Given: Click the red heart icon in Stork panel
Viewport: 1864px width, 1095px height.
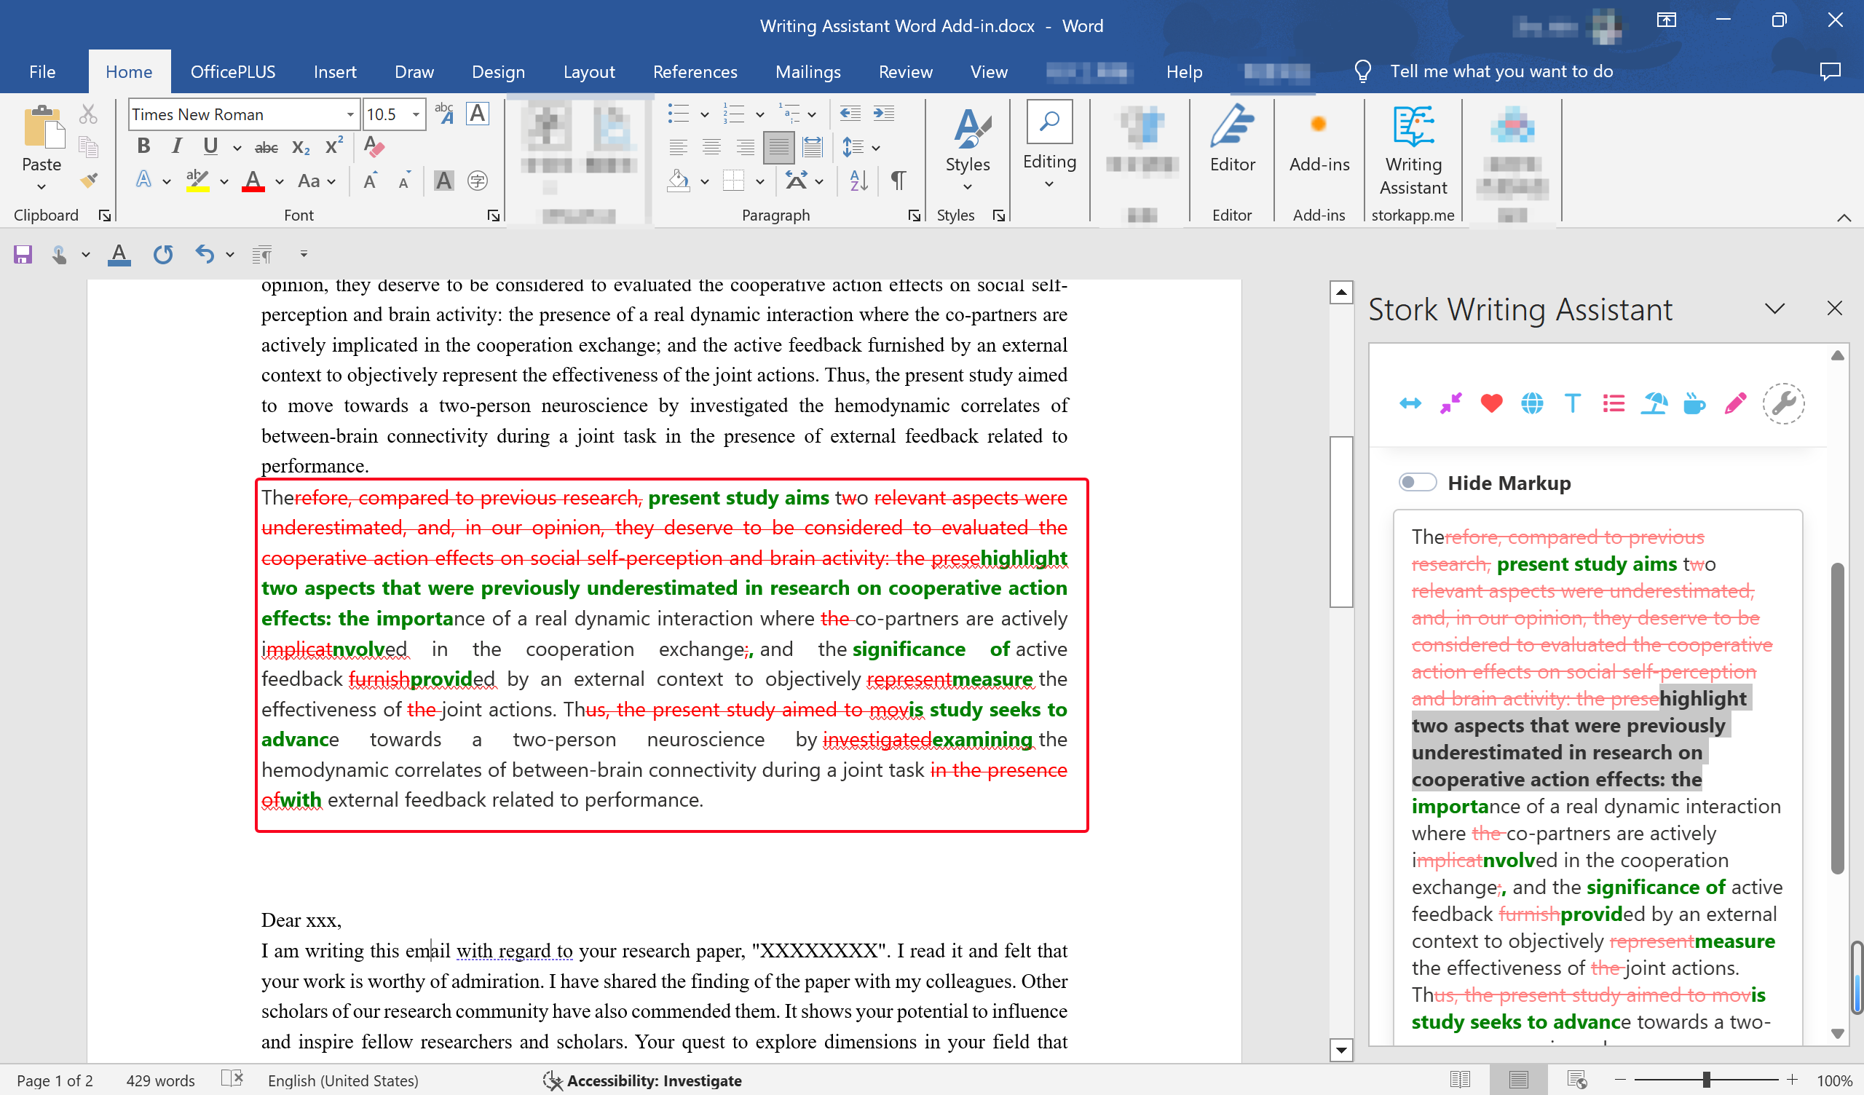Looking at the screenshot, I should pos(1491,403).
